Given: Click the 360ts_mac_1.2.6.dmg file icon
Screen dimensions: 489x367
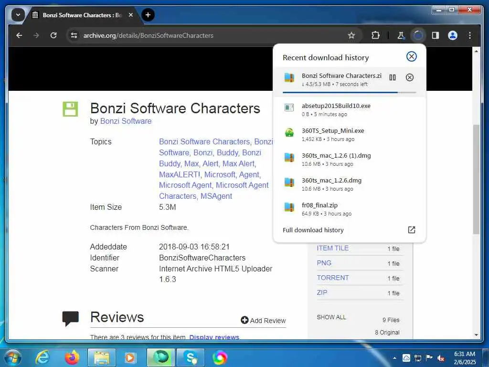Looking at the screenshot, I should pyautogui.click(x=289, y=182).
